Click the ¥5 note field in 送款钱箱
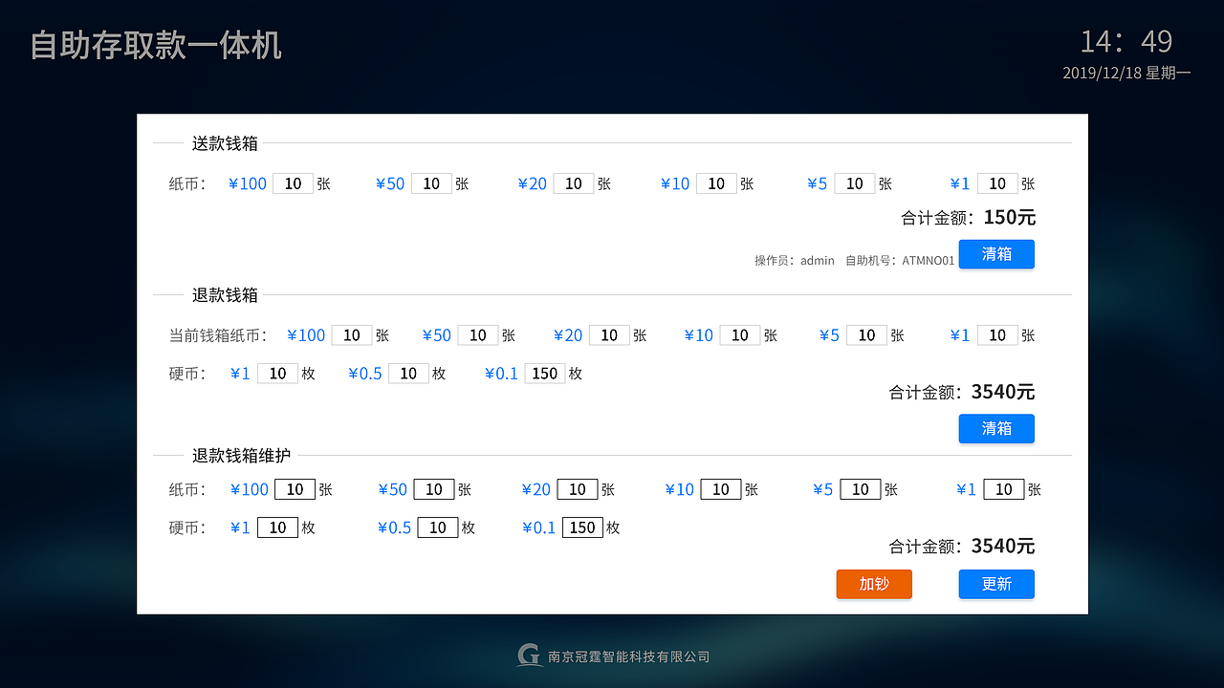Viewport: 1224px width, 688px height. pyautogui.click(x=854, y=183)
